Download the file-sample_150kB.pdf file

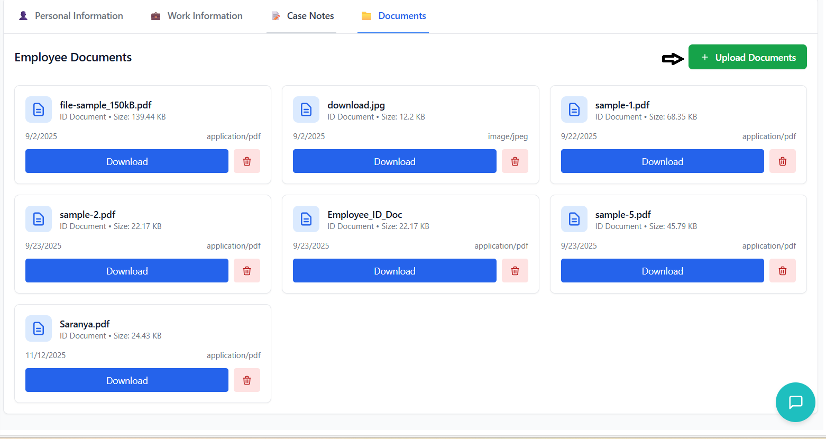tap(127, 161)
